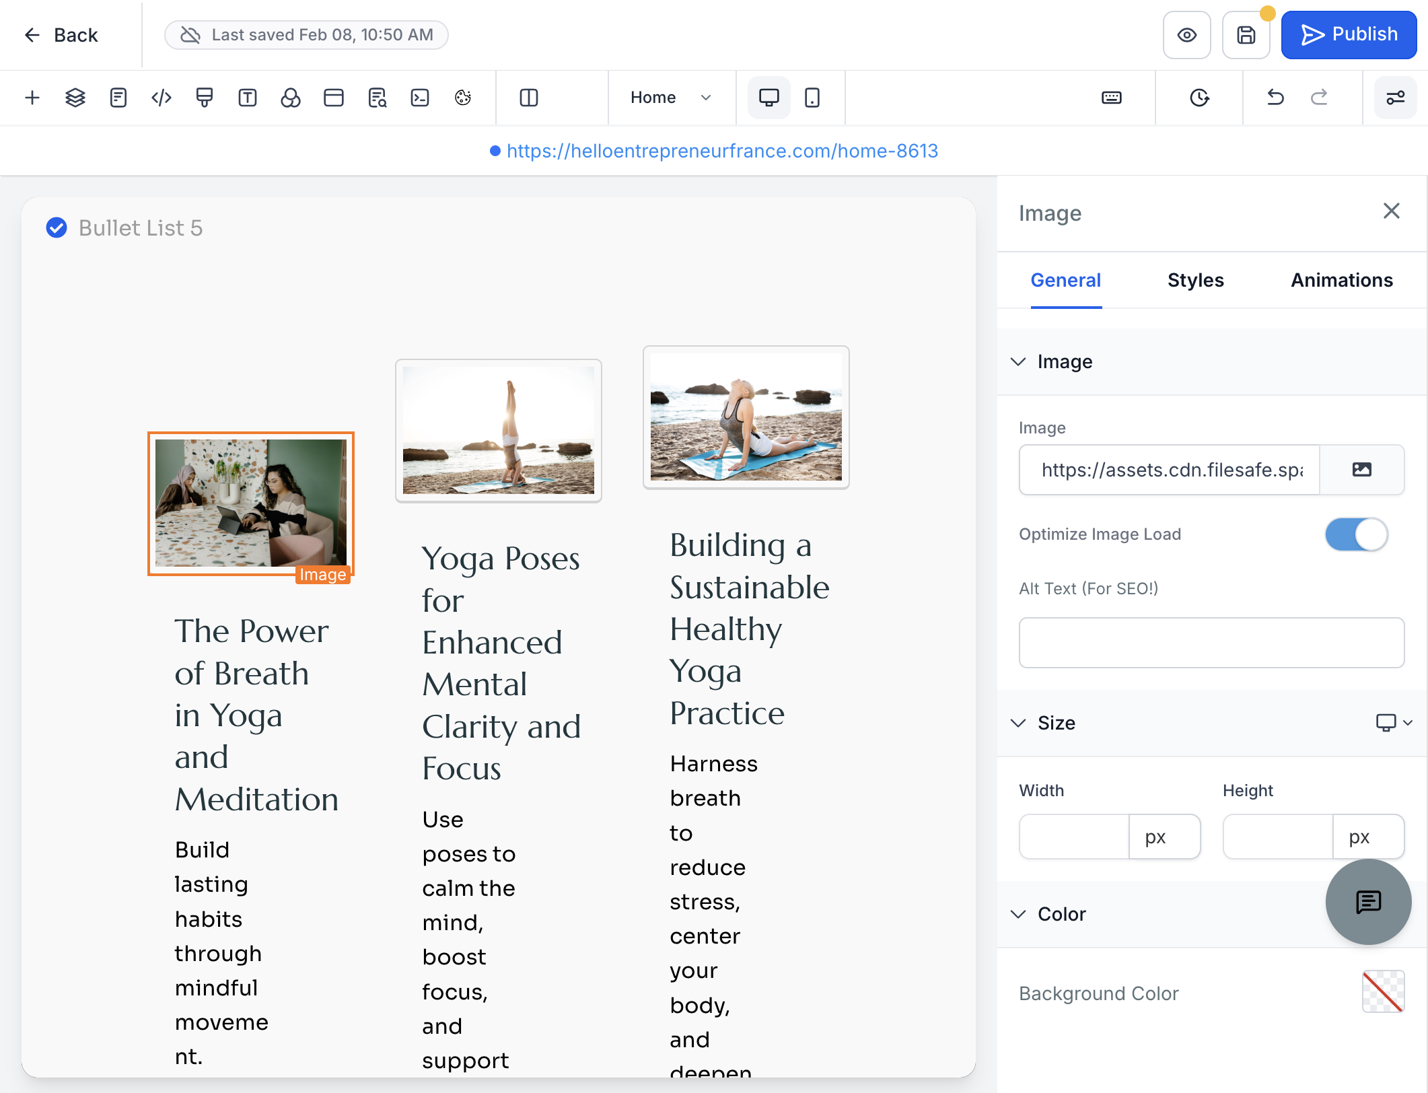The width and height of the screenshot is (1428, 1093).
Task: Go Back to previous screen
Action: [62, 35]
